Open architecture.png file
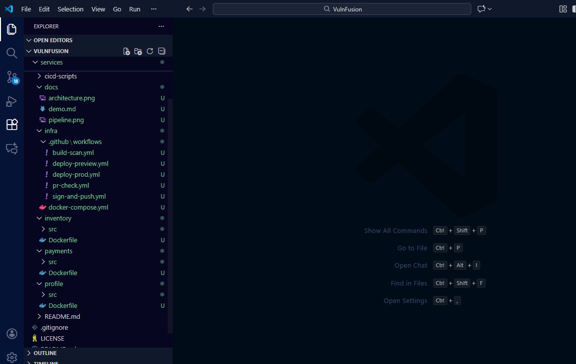The image size is (576, 364). tap(98, 98)
